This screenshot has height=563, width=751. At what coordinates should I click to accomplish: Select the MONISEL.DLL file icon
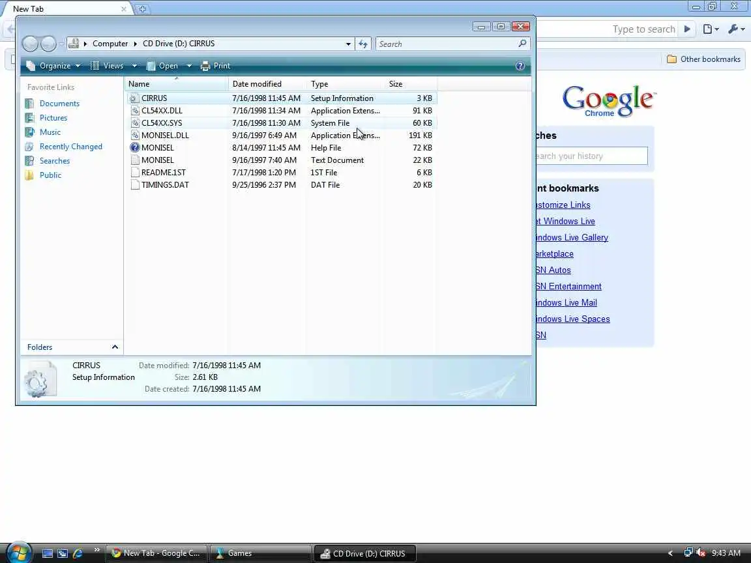pos(134,136)
